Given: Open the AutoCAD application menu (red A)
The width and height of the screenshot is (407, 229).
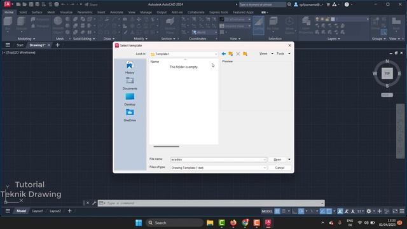Looking at the screenshot, I should (8, 4).
